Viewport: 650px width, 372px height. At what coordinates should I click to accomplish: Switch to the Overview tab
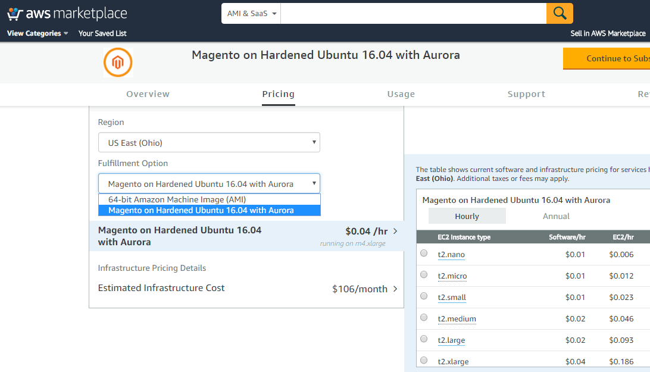click(148, 94)
